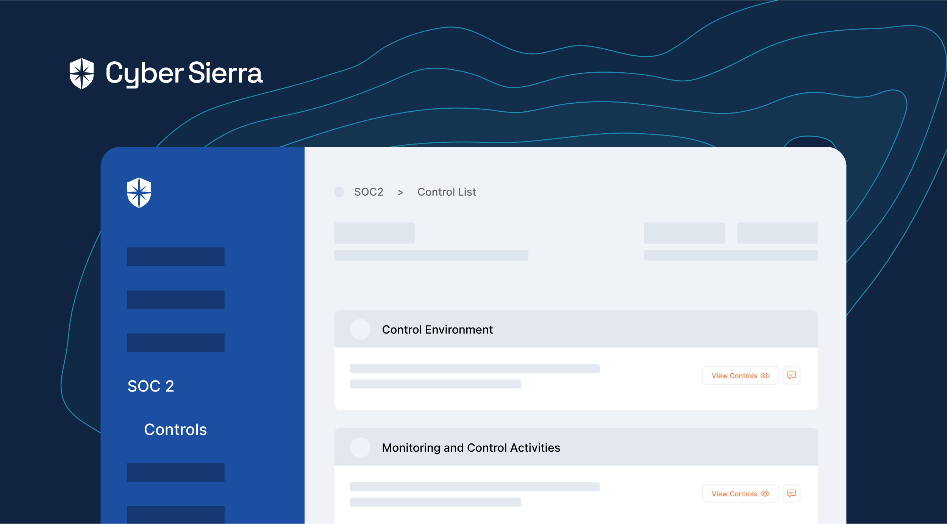
Task: Select SOC 2 in the sidebar
Action: click(151, 386)
